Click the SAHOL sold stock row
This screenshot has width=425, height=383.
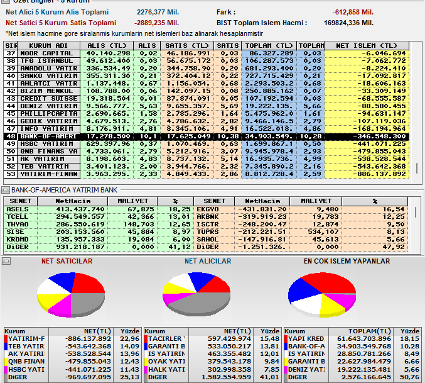click(x=301, y=240)
